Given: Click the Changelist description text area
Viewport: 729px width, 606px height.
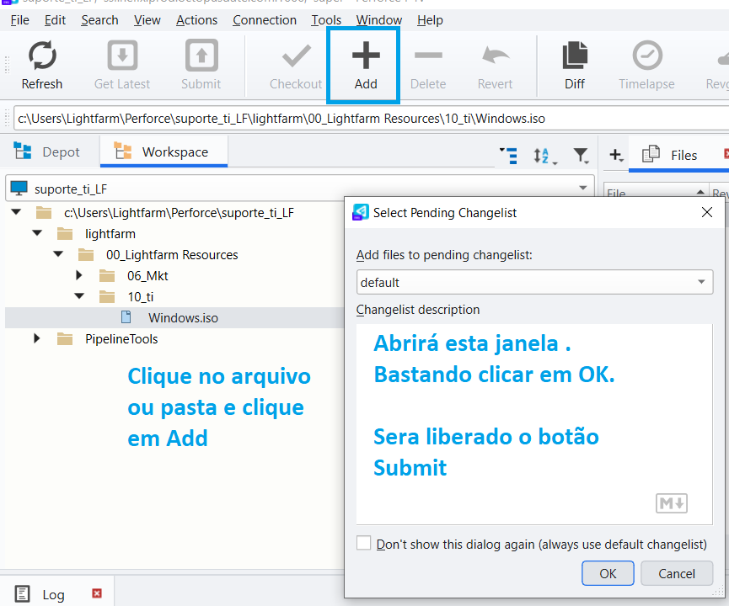Looking at the screenshot, I should [534, 424].
